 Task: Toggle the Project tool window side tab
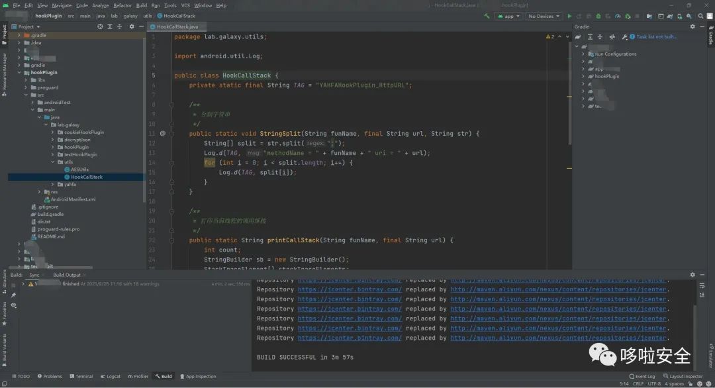[4, 34]
